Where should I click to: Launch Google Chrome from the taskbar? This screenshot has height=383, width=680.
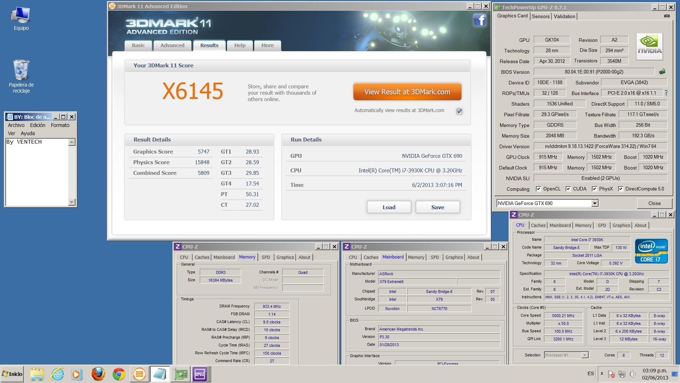pyautogui.click(x=119, y=374)
